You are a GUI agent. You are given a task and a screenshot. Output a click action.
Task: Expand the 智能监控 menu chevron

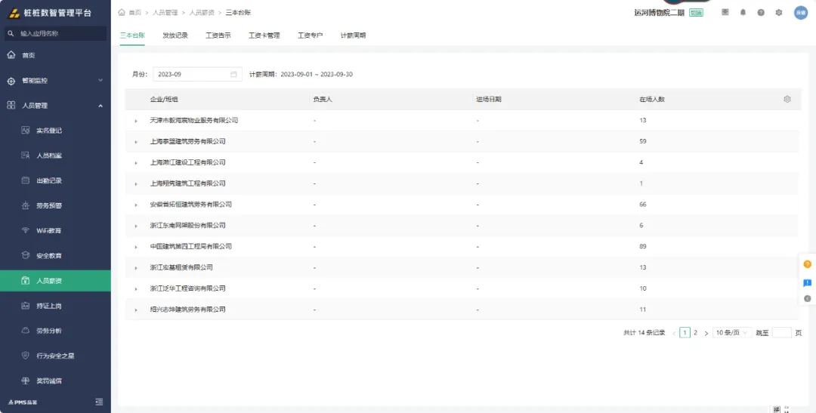point(100,81)
